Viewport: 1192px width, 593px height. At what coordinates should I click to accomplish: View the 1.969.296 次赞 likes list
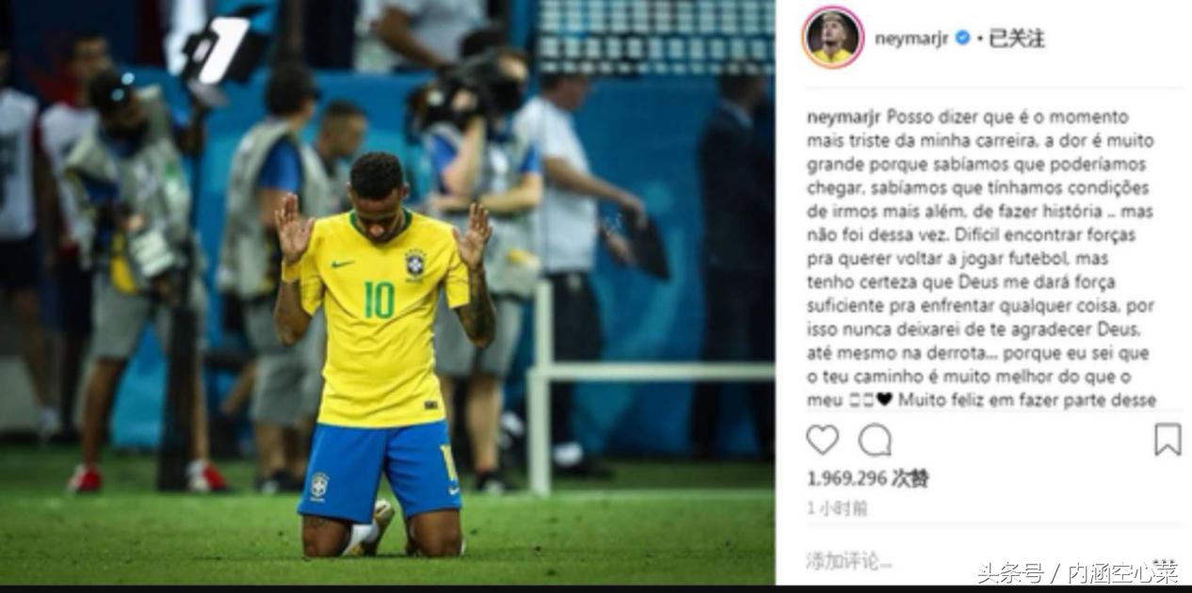(x=867, y=478)
